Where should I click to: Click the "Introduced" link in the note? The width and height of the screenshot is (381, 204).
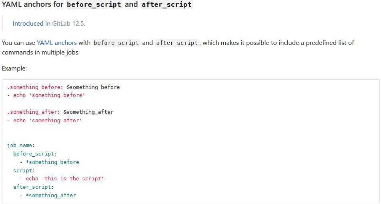click(28, 23)
